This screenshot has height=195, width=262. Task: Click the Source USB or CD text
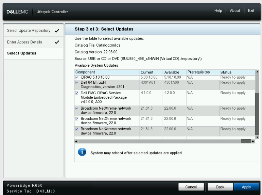pos(138,59)
